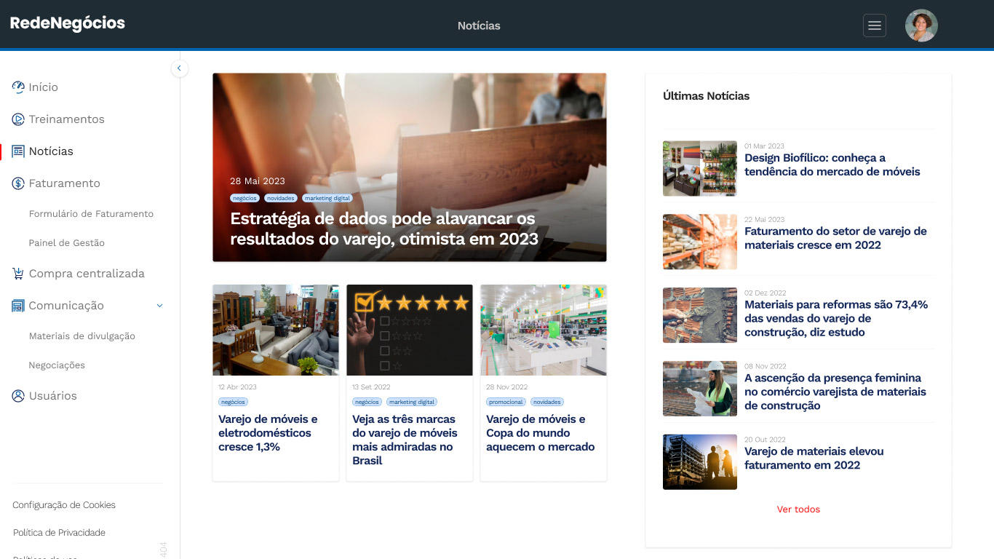Open Formulário de Faturamento submenu item

pyautogui.click(x=91, y=214)
